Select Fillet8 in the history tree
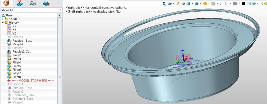Image resolution: width=267 pixels, height=104 pixels. 17,77
